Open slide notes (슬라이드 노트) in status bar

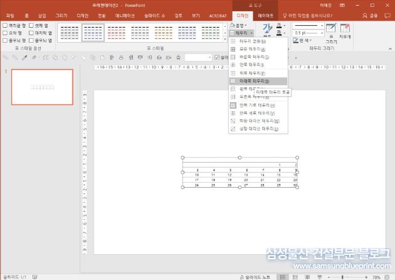point(255,277)
